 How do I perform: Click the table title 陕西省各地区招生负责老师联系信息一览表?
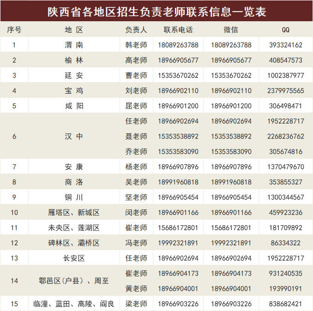(x=156, y=11)
